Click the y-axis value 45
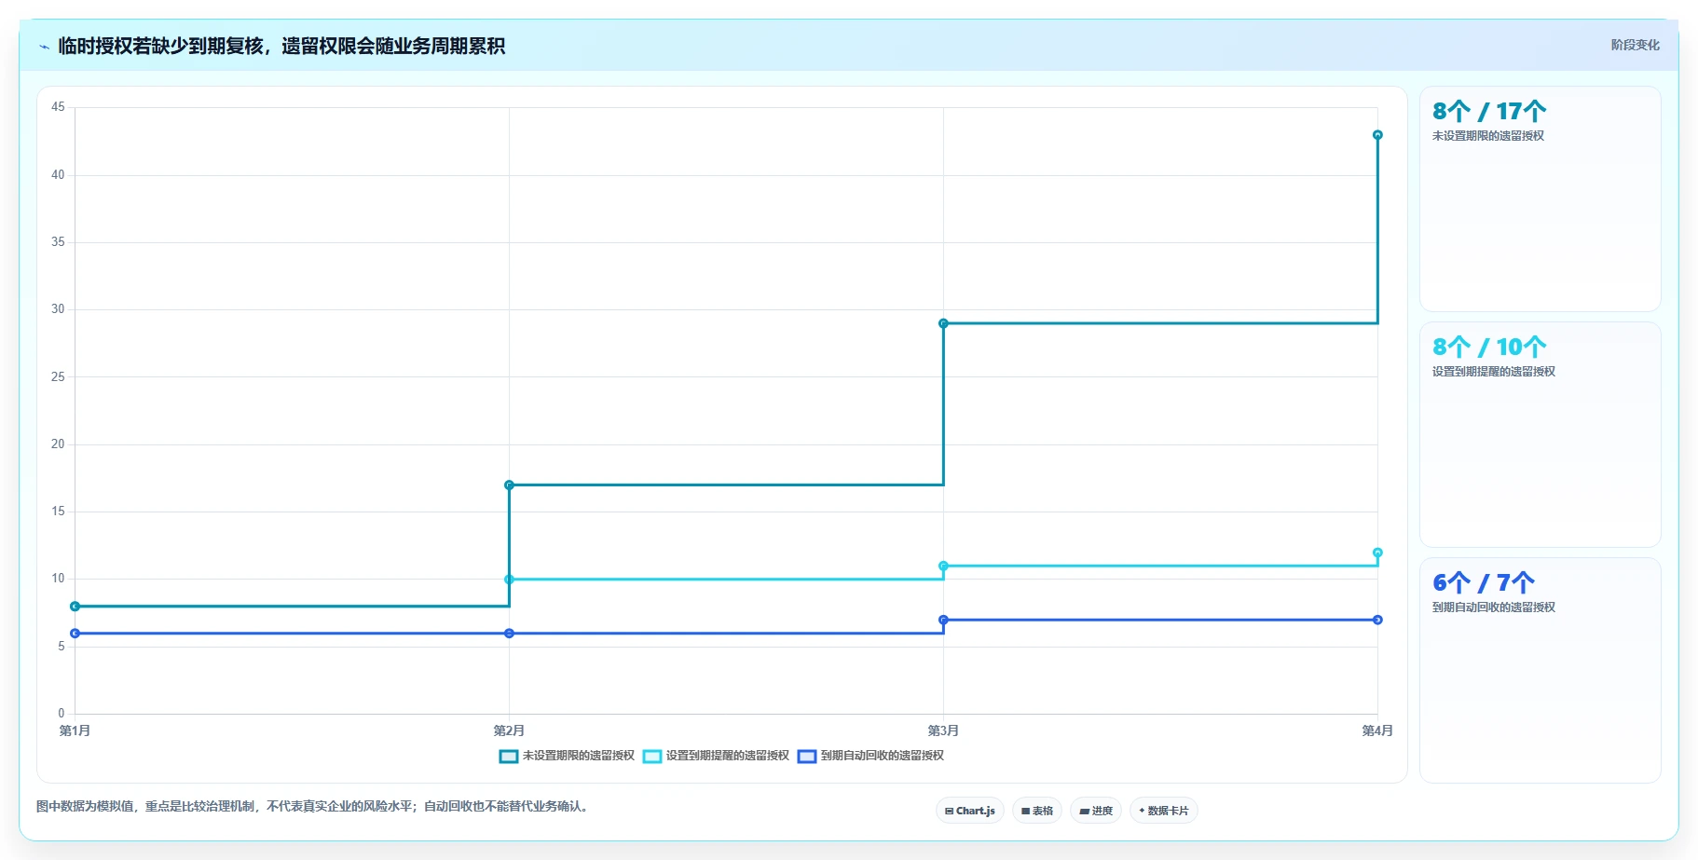 pos(58,107)
